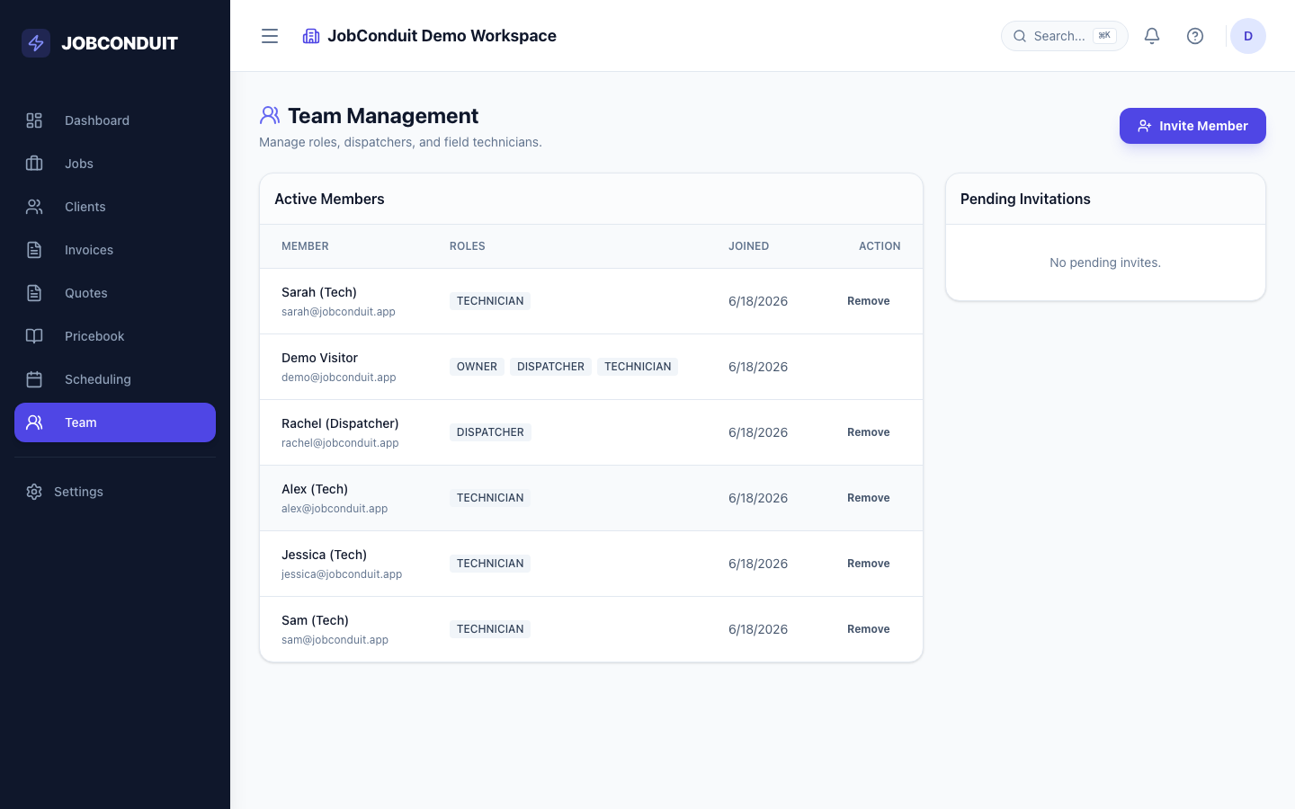Click the Settings gear icon

[x=34, y=492]
